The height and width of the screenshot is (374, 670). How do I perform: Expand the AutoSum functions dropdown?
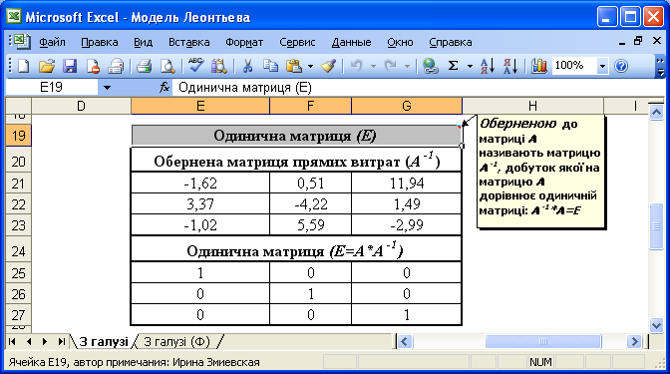pos(470,66)
